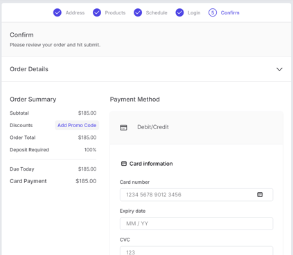Image resolution: width=293 pixels, height=255 pixels.
Task: Click the card icon inside Card number field
Action: [260, 195]
